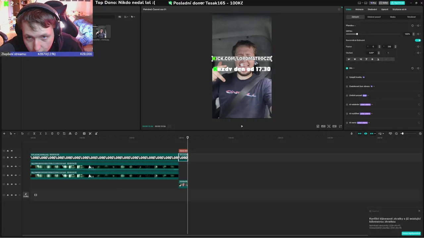This screenshot has height=238, width=424.
Task: Select the Maska subtab
Action: click(x=393, y=17)
